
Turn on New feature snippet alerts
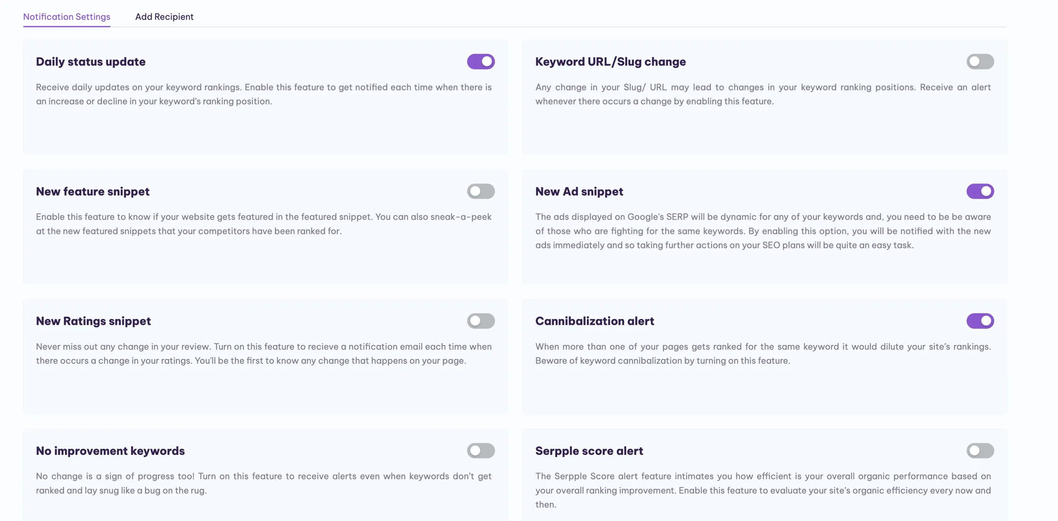[x=481, y=191]
